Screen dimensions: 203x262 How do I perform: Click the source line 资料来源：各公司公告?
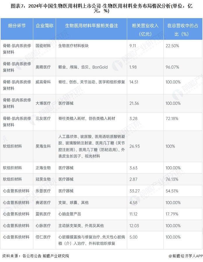tap(36, 256)
